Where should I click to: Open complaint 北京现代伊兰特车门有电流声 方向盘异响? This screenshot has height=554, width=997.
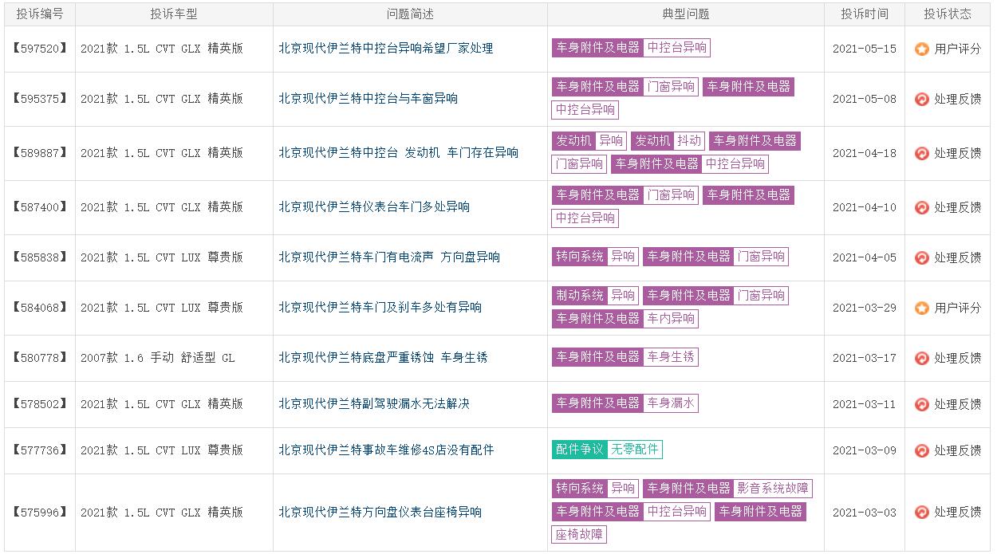point(389,257)
